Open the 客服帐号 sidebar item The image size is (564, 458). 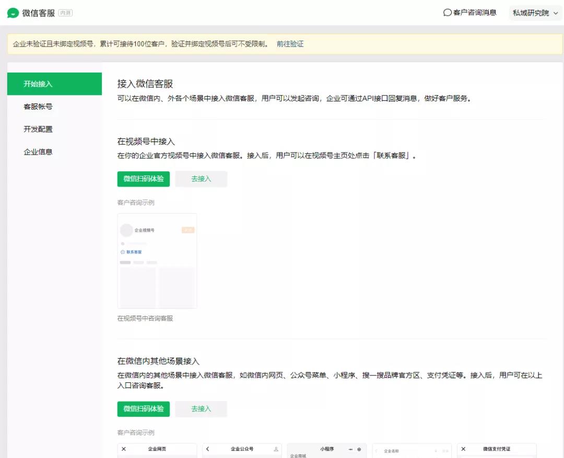pyautogui.click(x=38, y=107)
